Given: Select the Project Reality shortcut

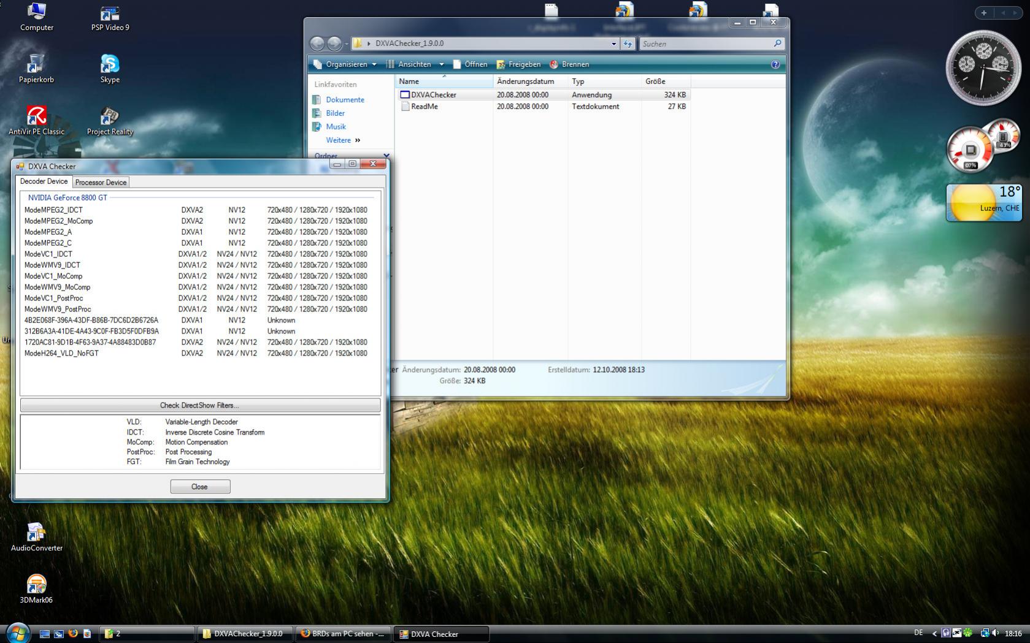Looking at the screenshot, I should 110,120.
